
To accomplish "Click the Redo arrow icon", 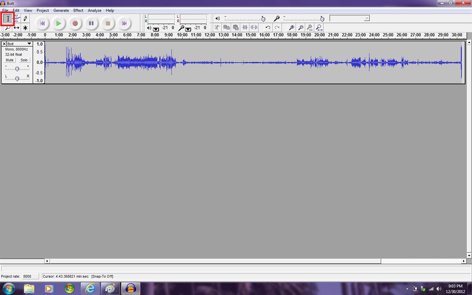I will (277, 28).
